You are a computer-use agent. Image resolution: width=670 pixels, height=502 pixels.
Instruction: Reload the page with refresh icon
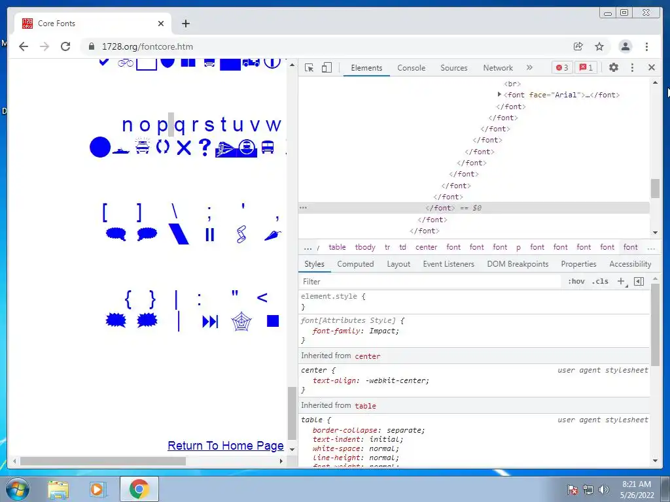tap(65, 46)
